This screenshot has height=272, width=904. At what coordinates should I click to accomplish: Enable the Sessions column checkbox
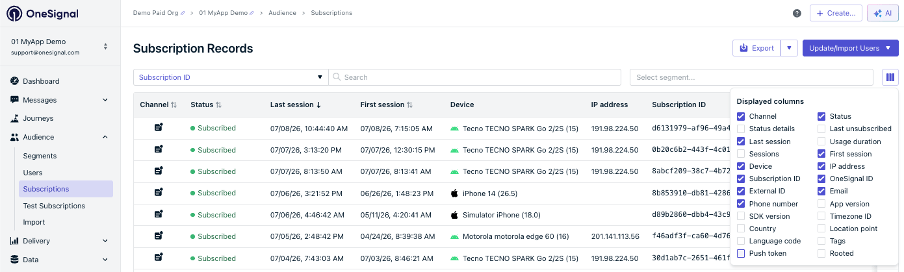(741, 154)
